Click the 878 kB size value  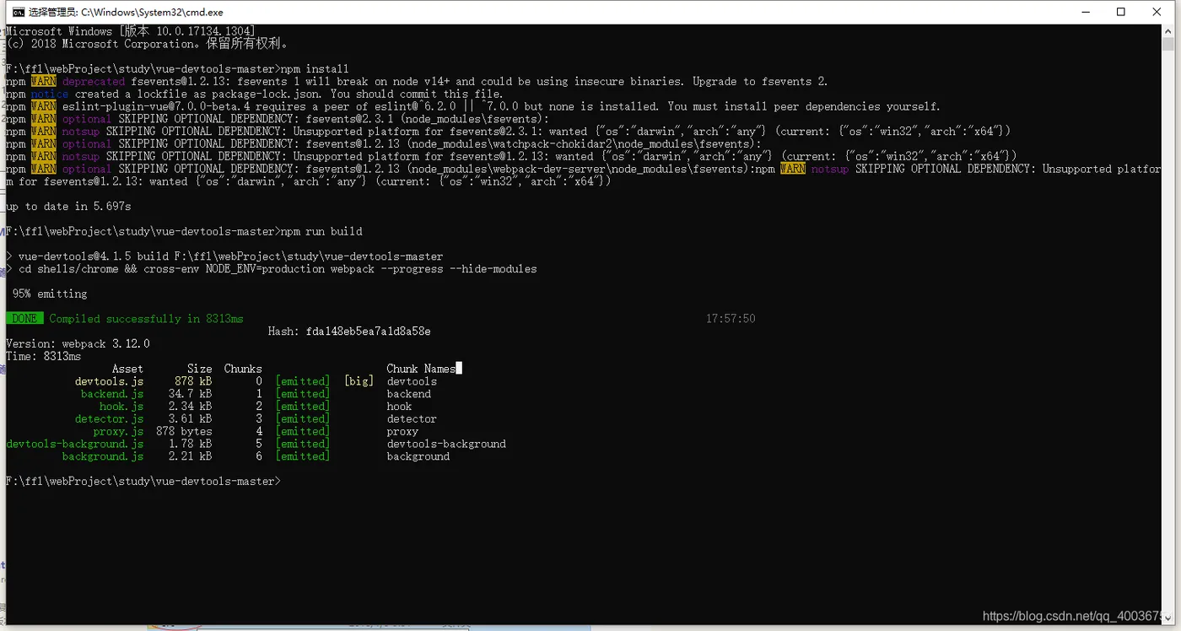coord(193,381)
